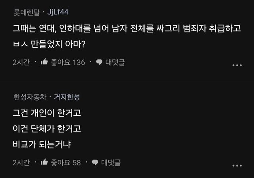Click the speech bubble icon on JjLf44's comment
This screenshot has width=254, height=178.
(99, 62)
